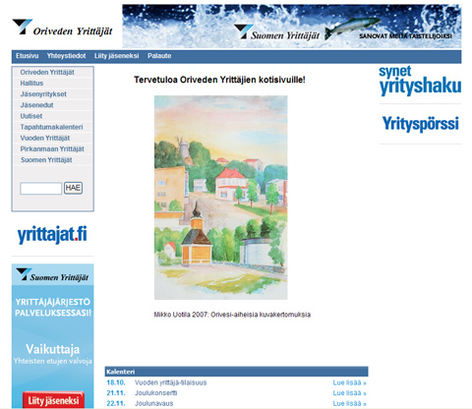Click Lue lisää for Joulukonsertti
This screenshot has height=409, width=472.
(349, 393)
